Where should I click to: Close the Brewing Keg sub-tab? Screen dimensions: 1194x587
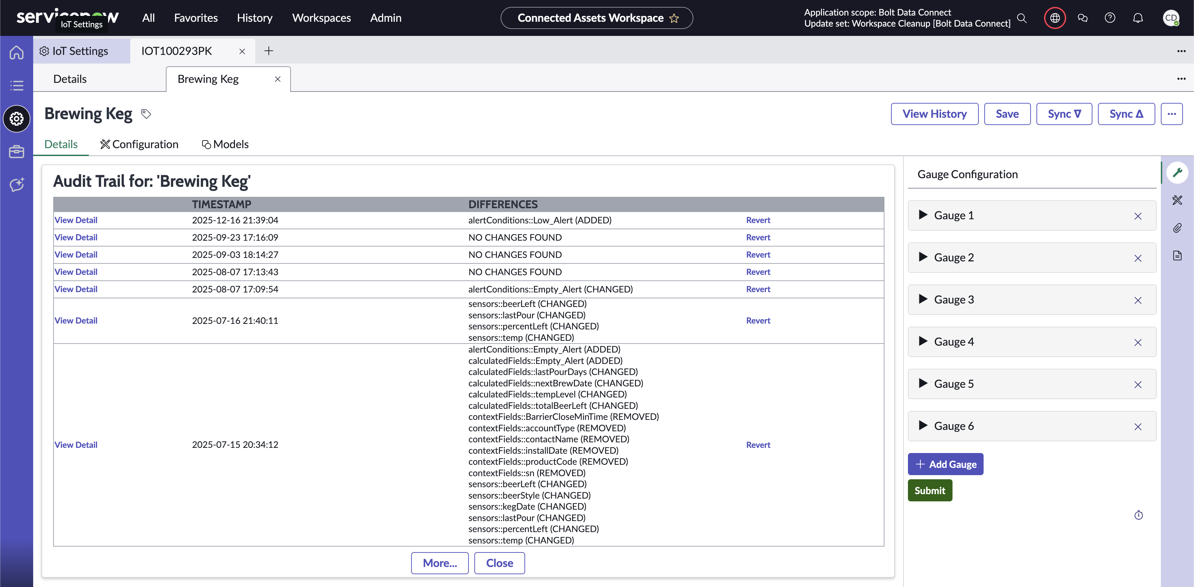[x=278, y=79]
